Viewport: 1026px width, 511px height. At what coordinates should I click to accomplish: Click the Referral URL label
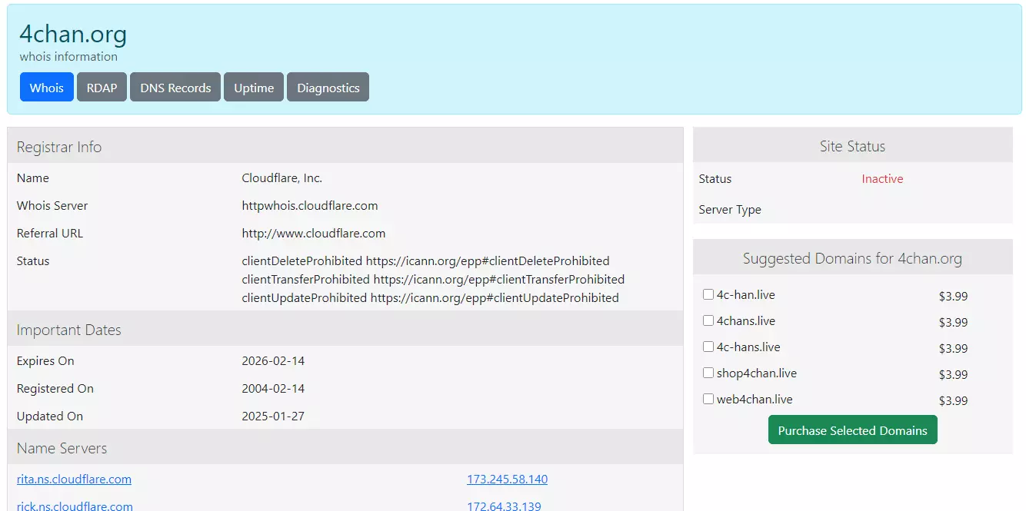(50, 234)
